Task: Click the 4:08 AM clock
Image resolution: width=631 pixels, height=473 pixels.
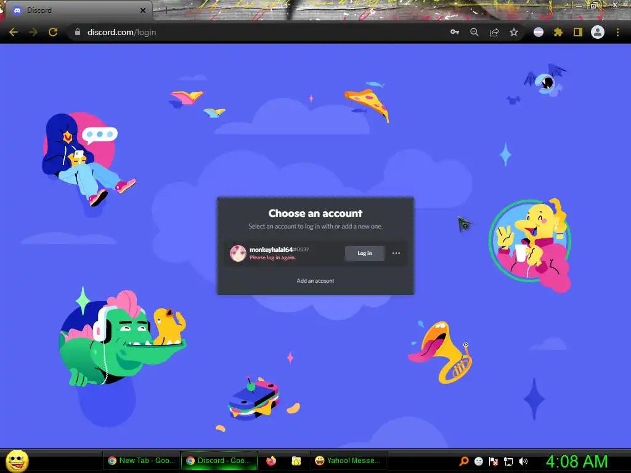Action: click(x=577, y=461)
